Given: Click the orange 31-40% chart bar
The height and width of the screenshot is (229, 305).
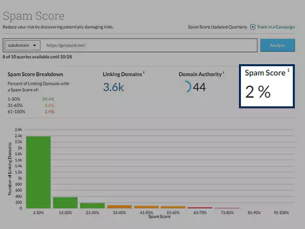Looking at the screenshot, I should (119, 206).
